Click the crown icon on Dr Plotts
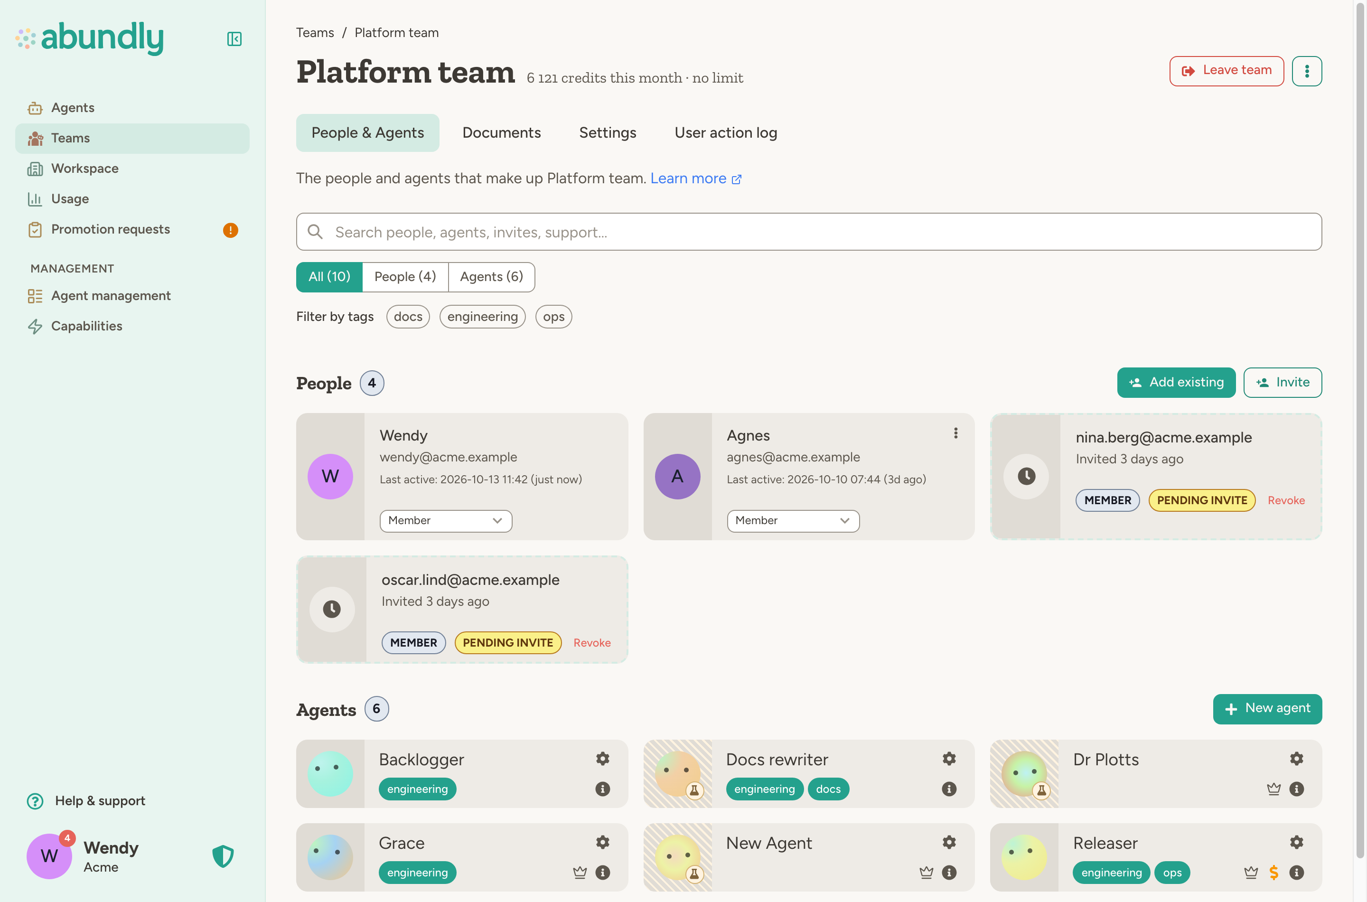The width and height of the screenshot is (1367, 902). (1273, 789)
